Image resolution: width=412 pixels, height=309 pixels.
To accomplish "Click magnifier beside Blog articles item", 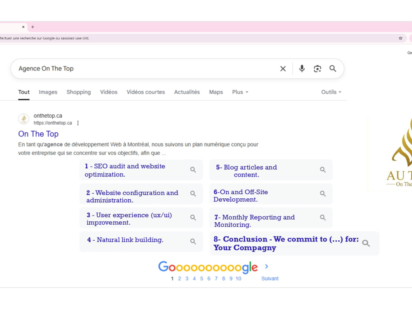I will (323, 170).
